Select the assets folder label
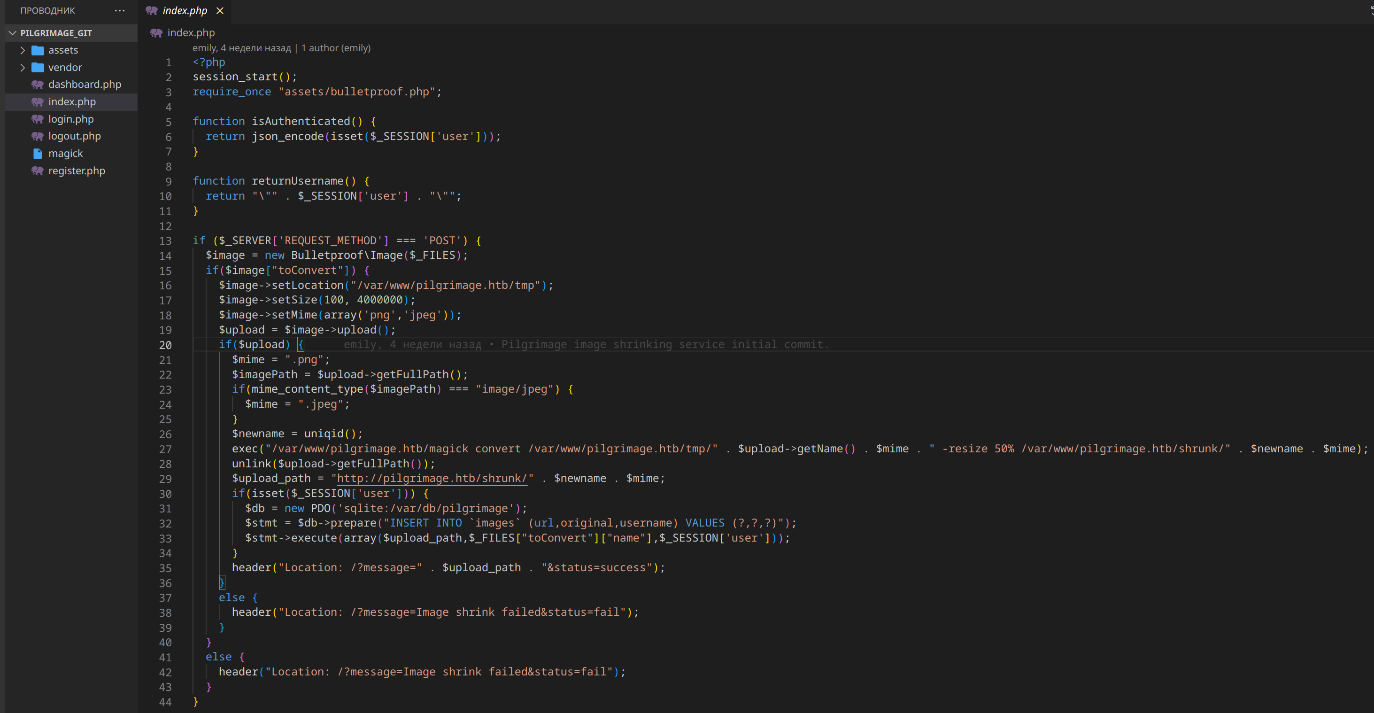This screenshot has height=713, width=1374. tap(63, 50)
